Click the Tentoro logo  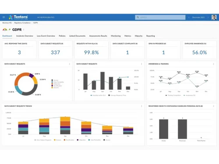18,17
